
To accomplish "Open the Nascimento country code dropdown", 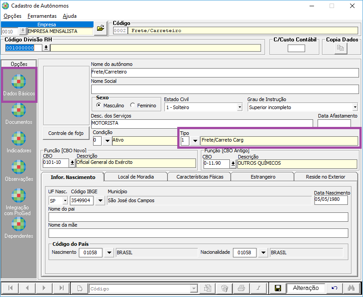I will coord(109,252).
